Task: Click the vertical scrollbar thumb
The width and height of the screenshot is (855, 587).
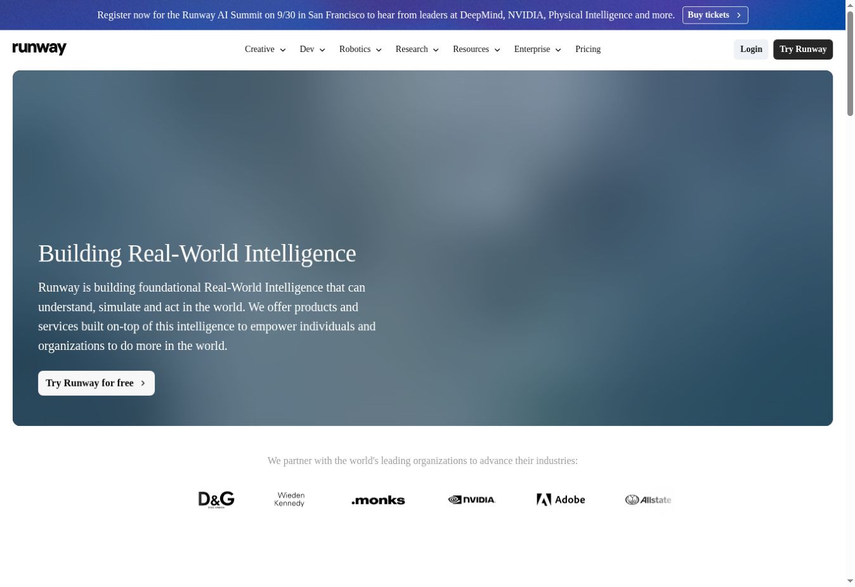Action: point(850,63)
